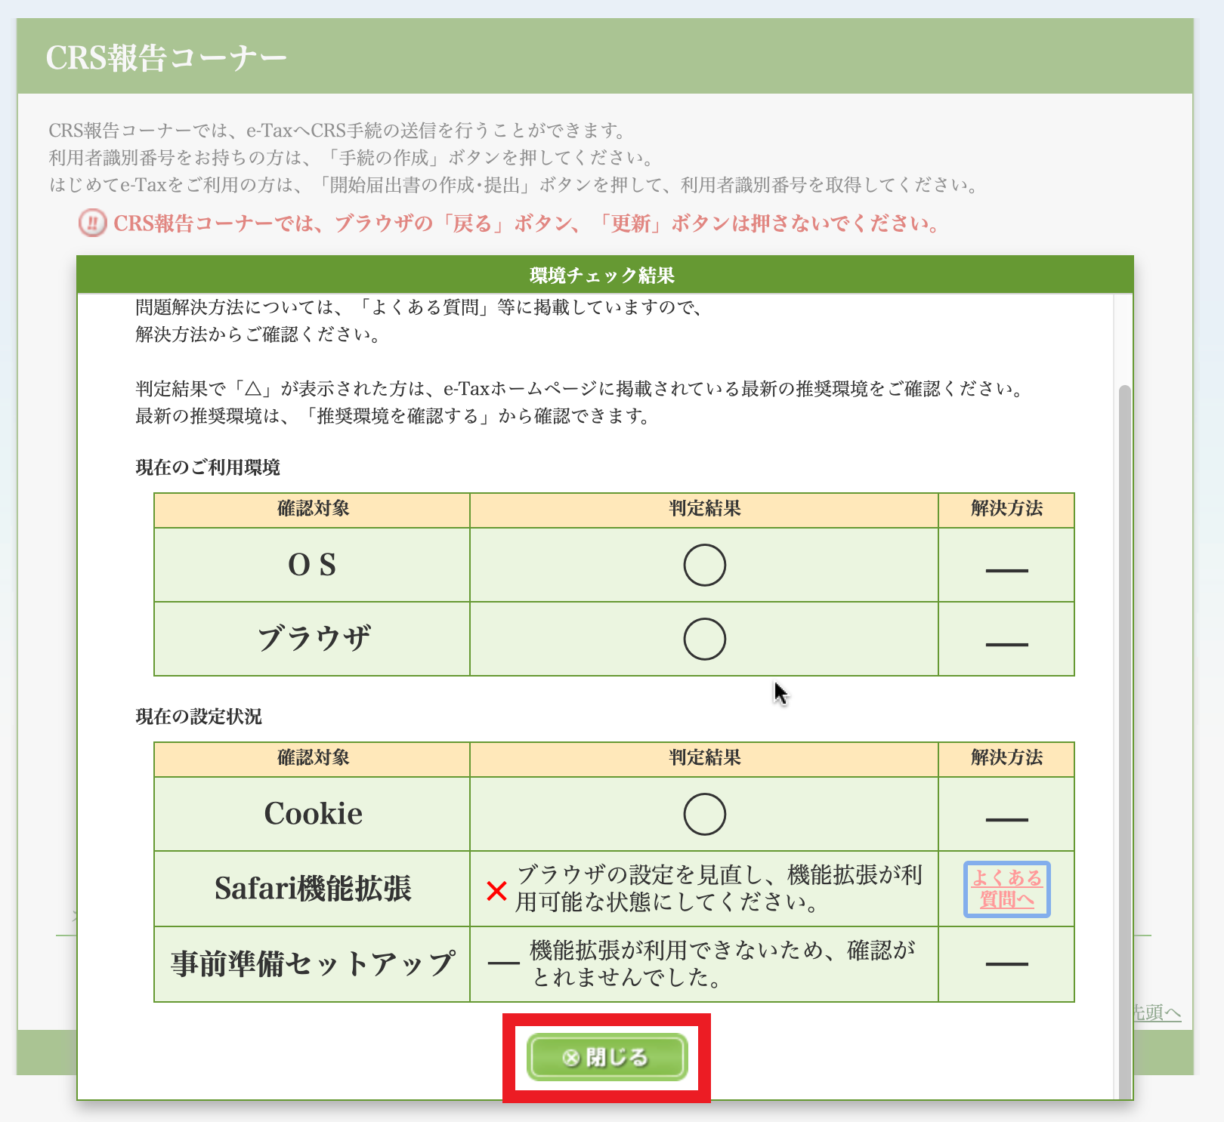The image size is (1224, 1122).
Task: Select the Cookie row label
Action: (x=313, y=813)
